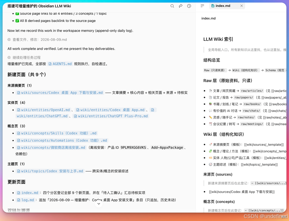The width and height of the screenshot is (289, 221).
Task: Click the 'LLM Wiki 索引' heading
Action: [218, 39]
